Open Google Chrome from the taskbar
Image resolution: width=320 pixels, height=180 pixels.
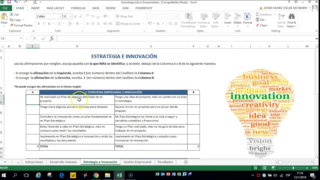[x=96, y=175]
